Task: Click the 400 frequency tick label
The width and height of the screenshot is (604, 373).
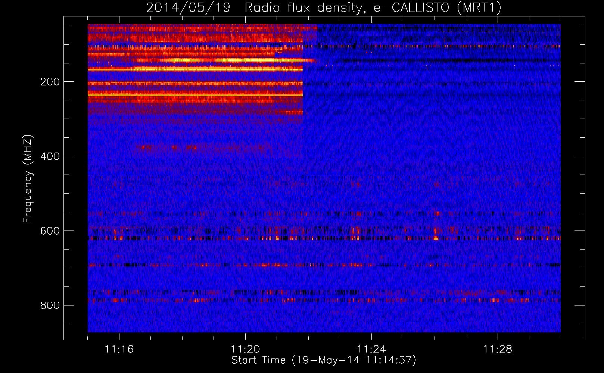Action: click(50, 156)
